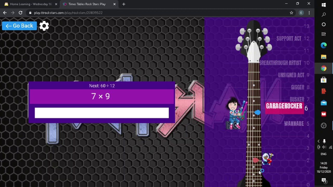Click the Support Act level label
The image size is (333, 187).
(289, 38)
